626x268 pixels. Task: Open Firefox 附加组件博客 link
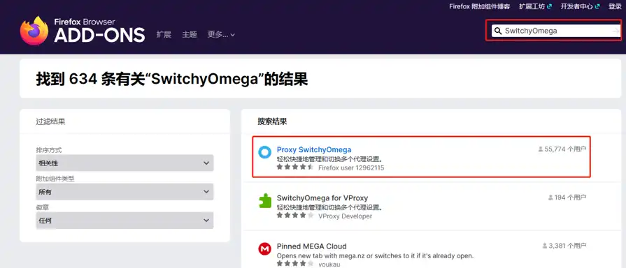pos(480,6)
